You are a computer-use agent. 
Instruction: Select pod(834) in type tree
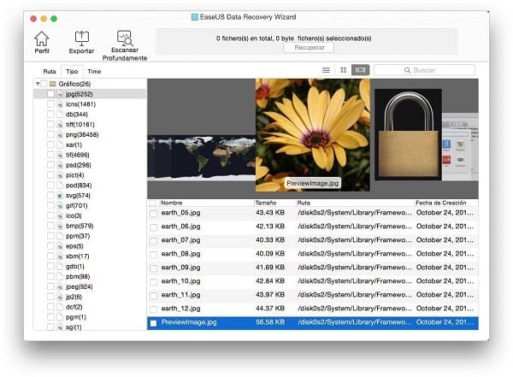79,186
